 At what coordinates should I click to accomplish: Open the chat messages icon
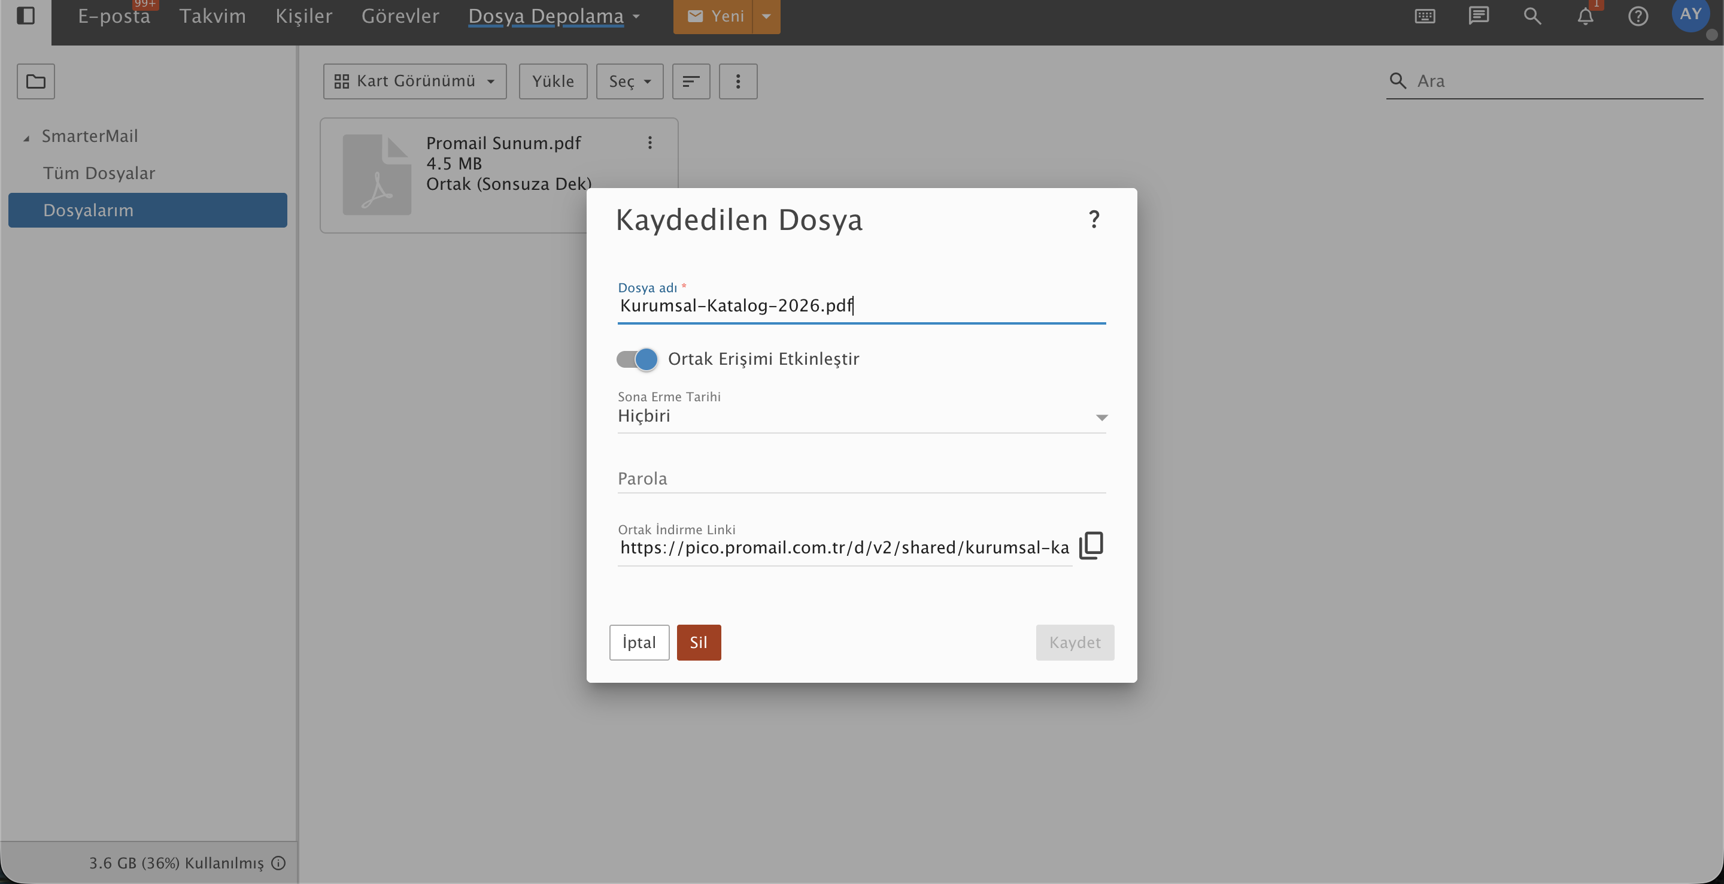[1479, 16]
